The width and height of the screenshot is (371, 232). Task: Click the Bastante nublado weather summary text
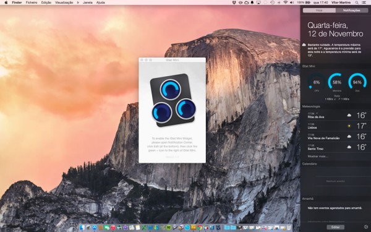click(x=335, y=50)
